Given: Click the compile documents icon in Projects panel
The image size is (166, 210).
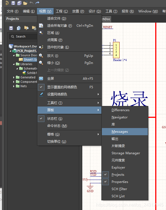Looking at the screenshot, I should tap(19, 28).
